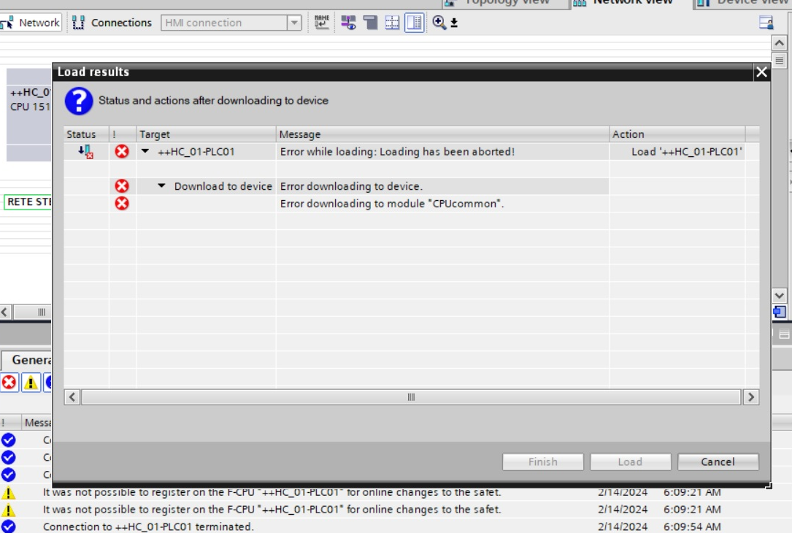Open the General tab in info panel
The image size is (792, 533).
click(27, 360)
